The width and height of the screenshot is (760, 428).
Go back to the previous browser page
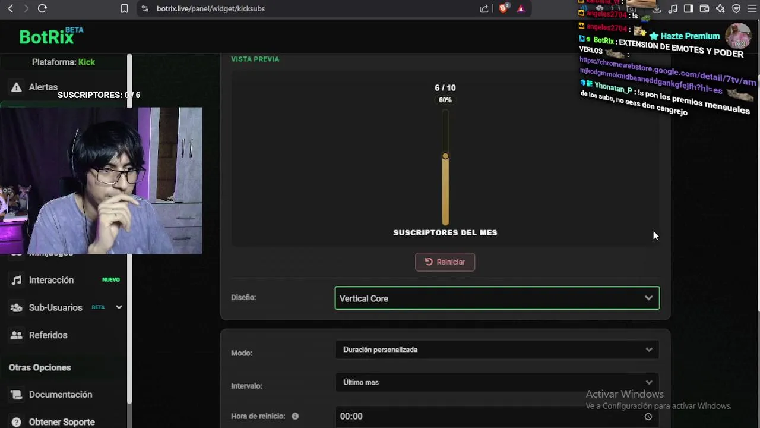coord(11,8)
